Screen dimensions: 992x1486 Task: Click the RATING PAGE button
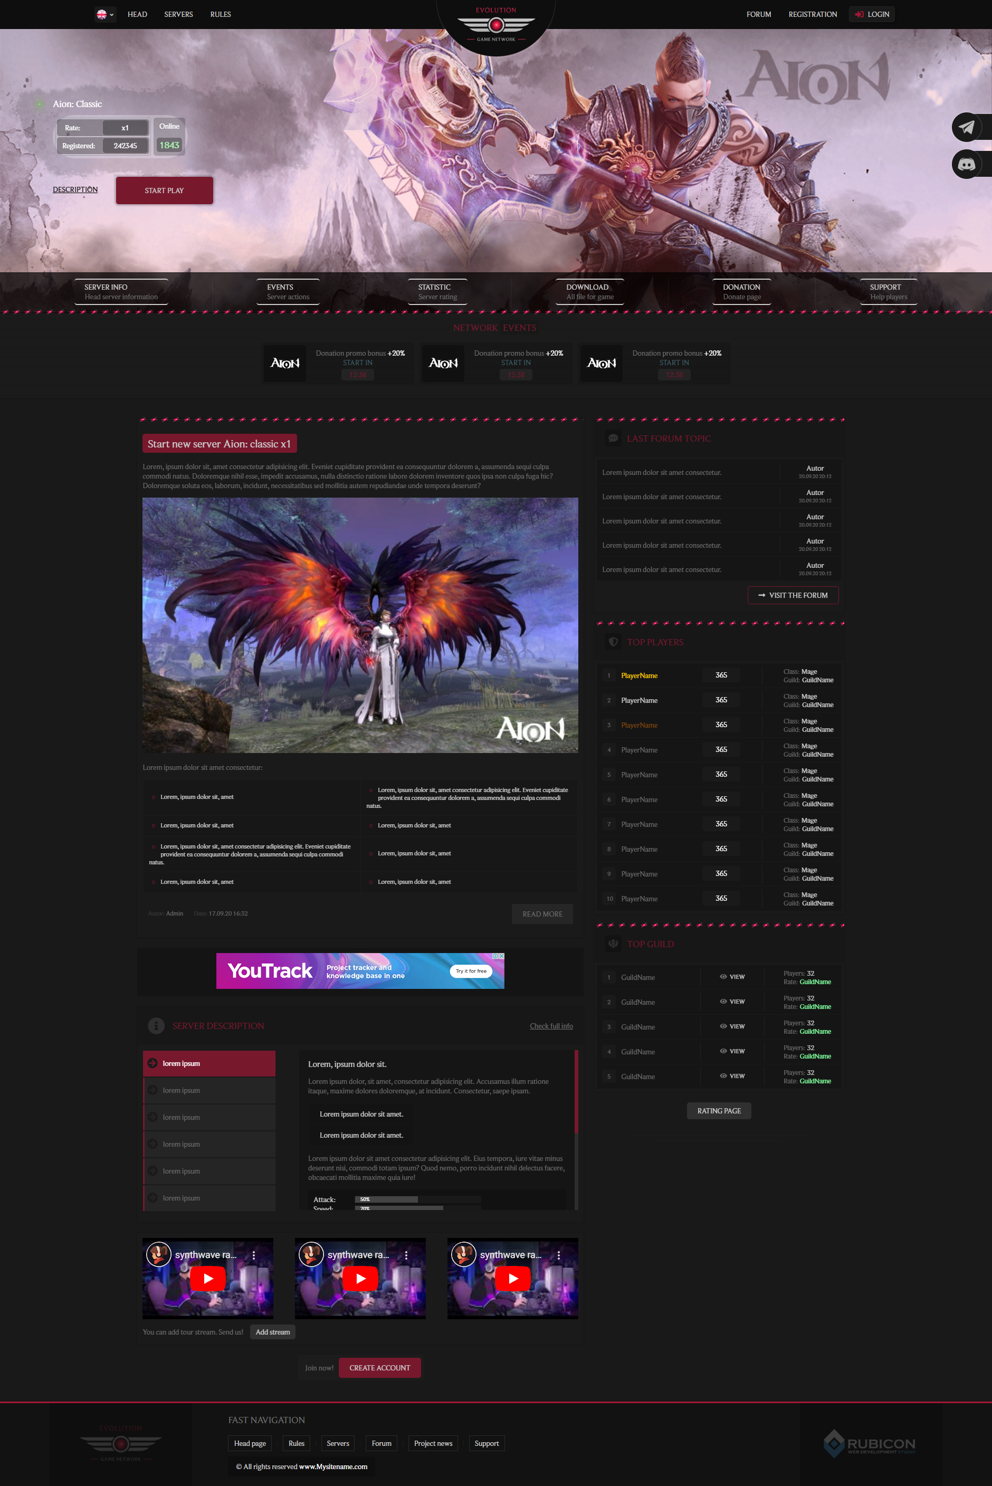[719, 1111]
